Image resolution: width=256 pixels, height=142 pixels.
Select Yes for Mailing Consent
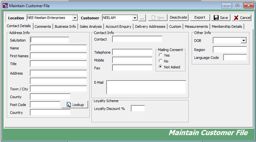(x=161, y=55)
